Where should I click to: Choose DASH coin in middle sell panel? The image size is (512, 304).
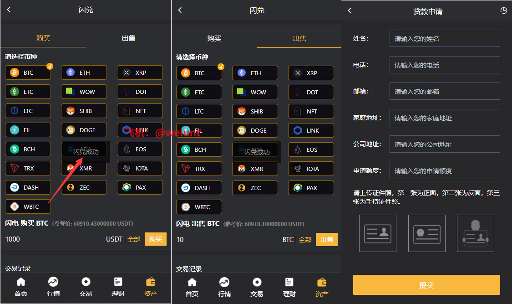point(199,188)
